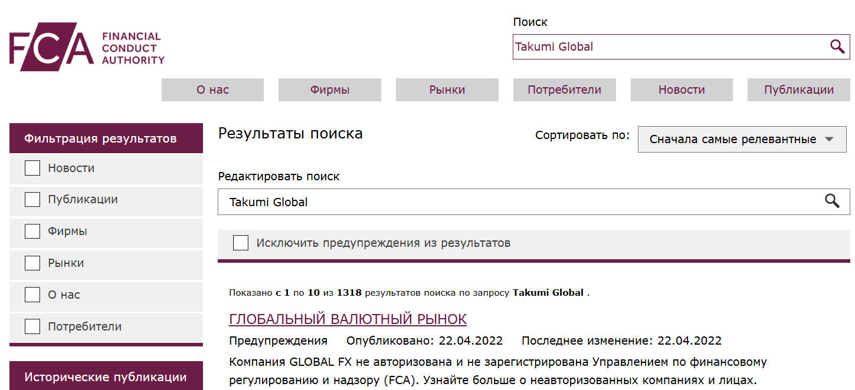Image resolution: width=855 pixels, height=390 pixels.
Task: Open 'Исторические публикации' section
Action: [x=106, y=375]
